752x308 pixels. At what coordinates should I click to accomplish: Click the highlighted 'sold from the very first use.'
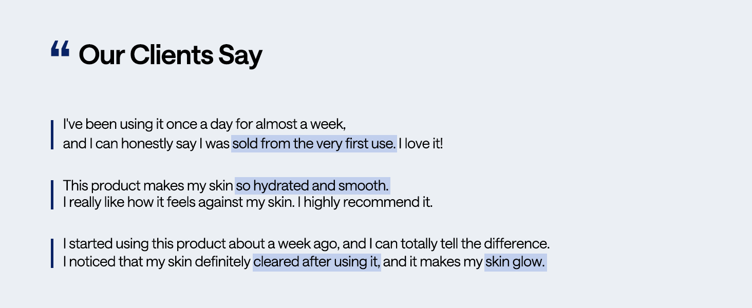pyautogui.click(x=314, y=144)
